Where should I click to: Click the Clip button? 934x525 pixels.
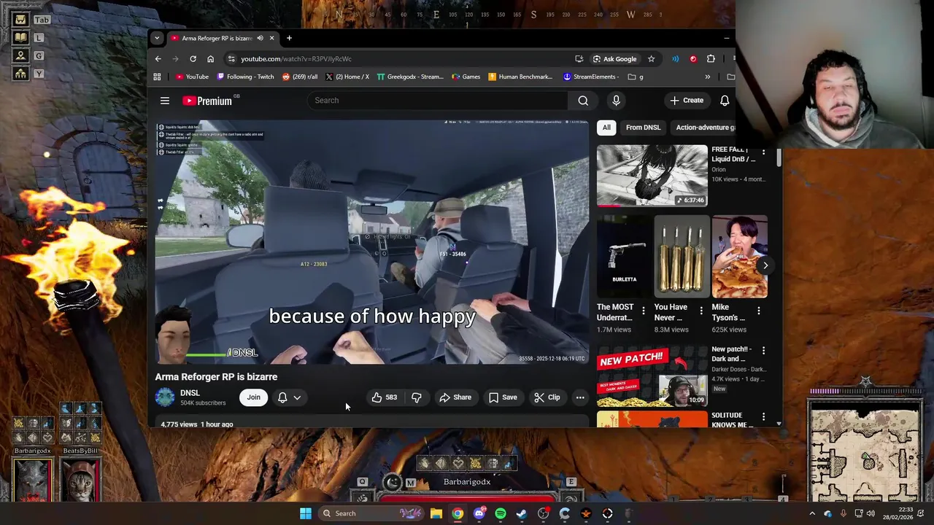point(547,397)
